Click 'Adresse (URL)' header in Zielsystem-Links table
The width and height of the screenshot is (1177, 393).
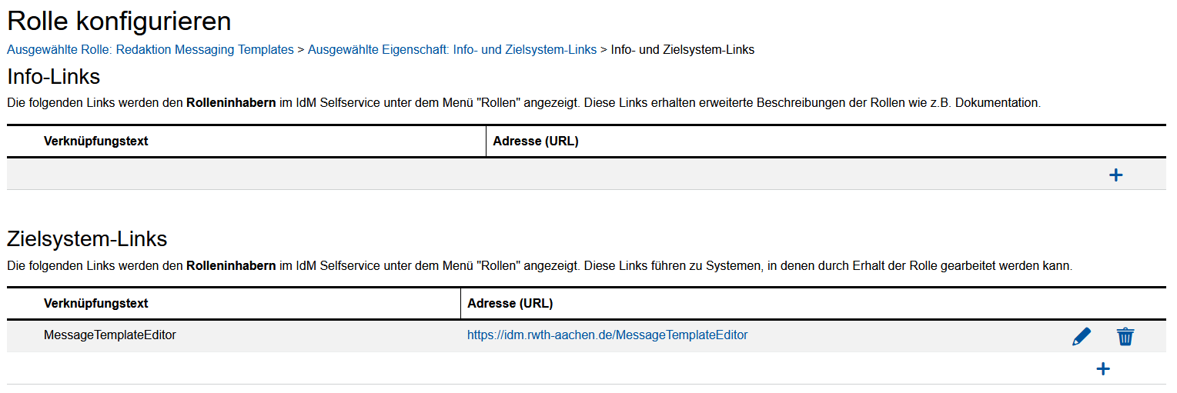[x=510, y=304]
